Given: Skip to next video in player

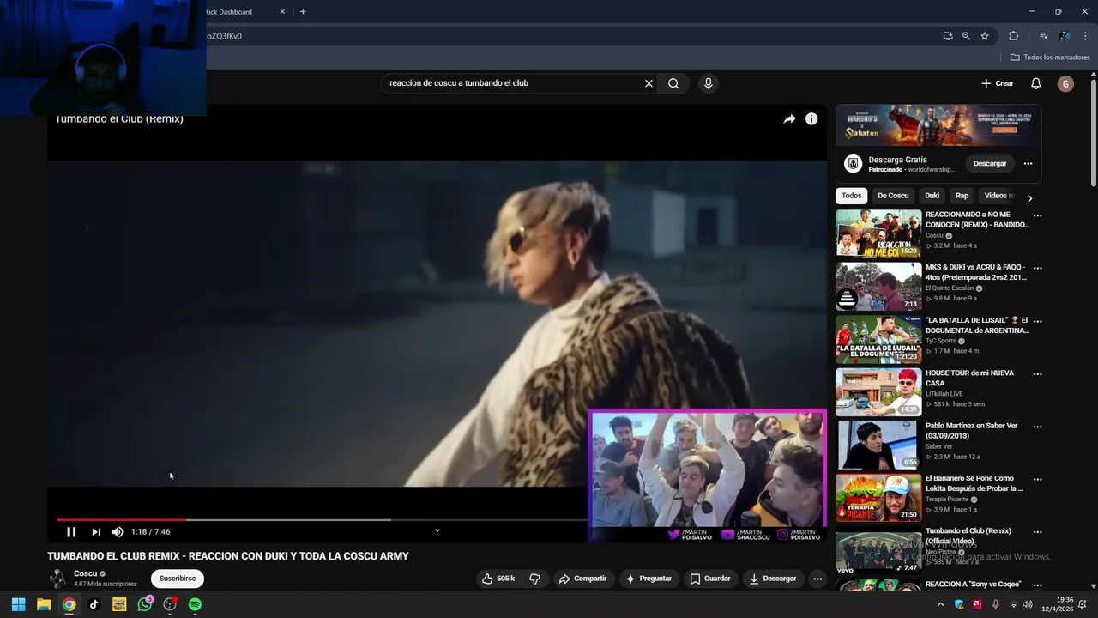Looking at the screenshot, I should point(95,532).
